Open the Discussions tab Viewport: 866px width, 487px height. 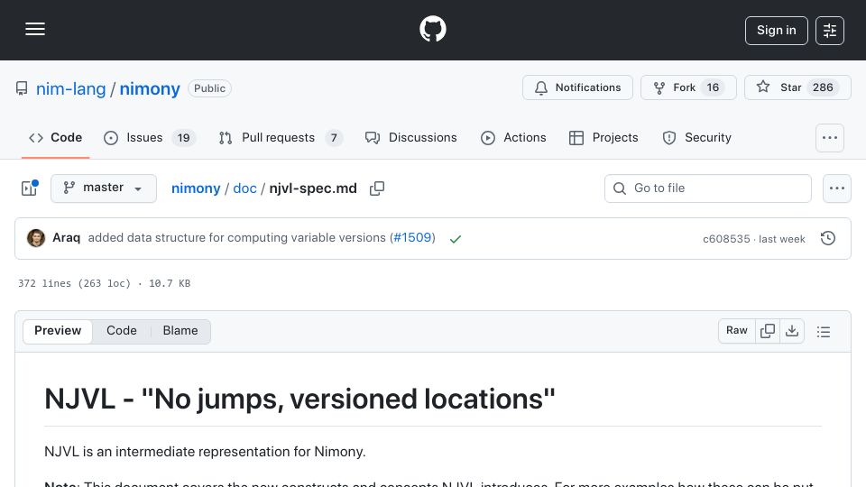[x=411, y=137]
